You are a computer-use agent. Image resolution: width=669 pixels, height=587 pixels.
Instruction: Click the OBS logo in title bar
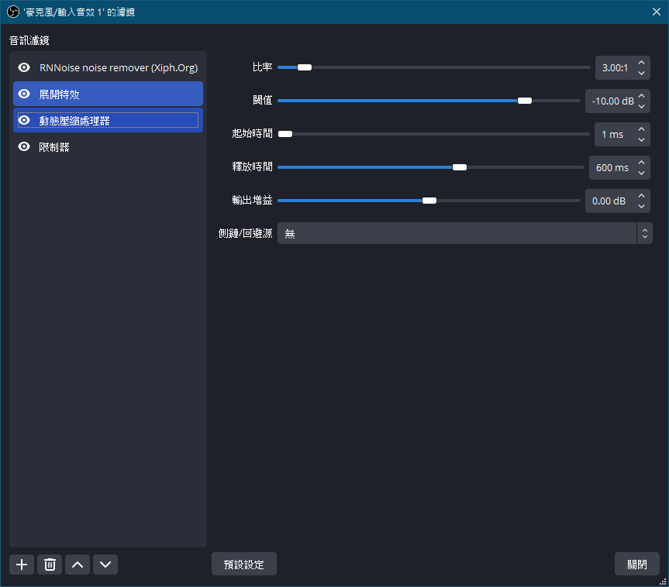[x=13, y=12]
